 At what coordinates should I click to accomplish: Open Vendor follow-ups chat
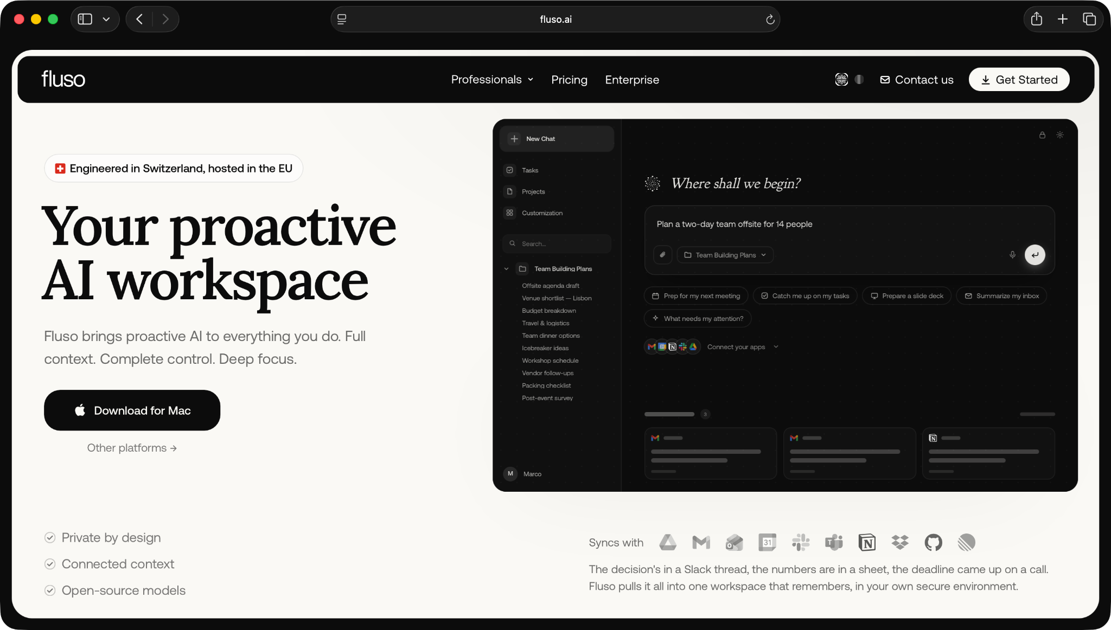tap(548, 373)
